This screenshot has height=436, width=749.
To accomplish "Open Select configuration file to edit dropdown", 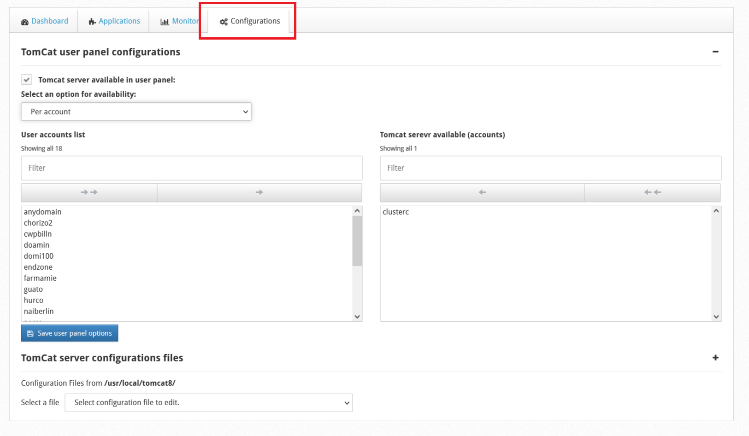I will coord(209,402).
